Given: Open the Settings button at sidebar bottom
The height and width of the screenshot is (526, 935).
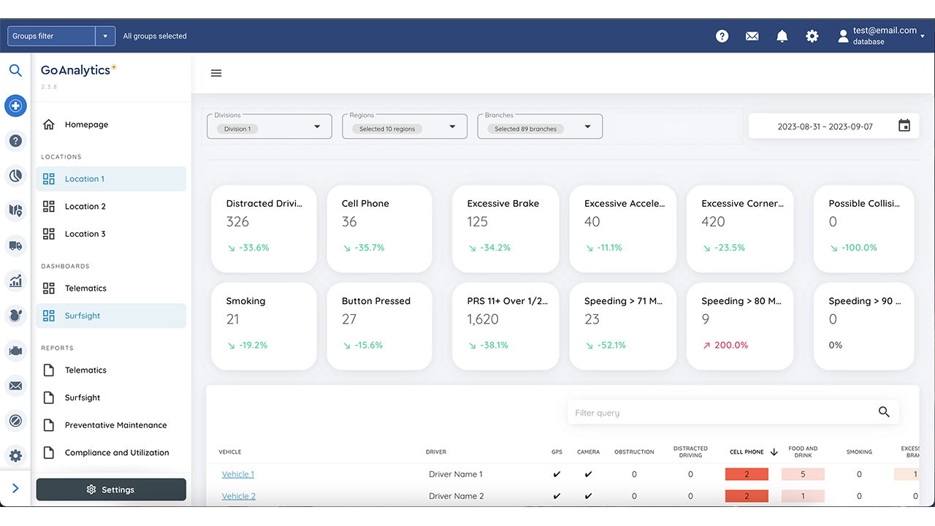Looking at the screenshot, I should (110, 489).
